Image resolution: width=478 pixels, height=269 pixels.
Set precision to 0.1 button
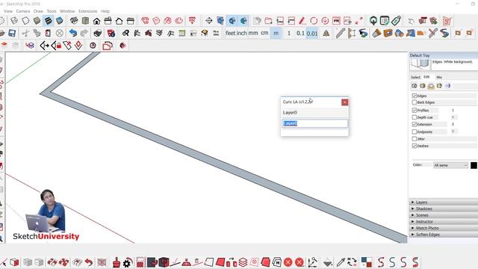(x=300, y=33)
